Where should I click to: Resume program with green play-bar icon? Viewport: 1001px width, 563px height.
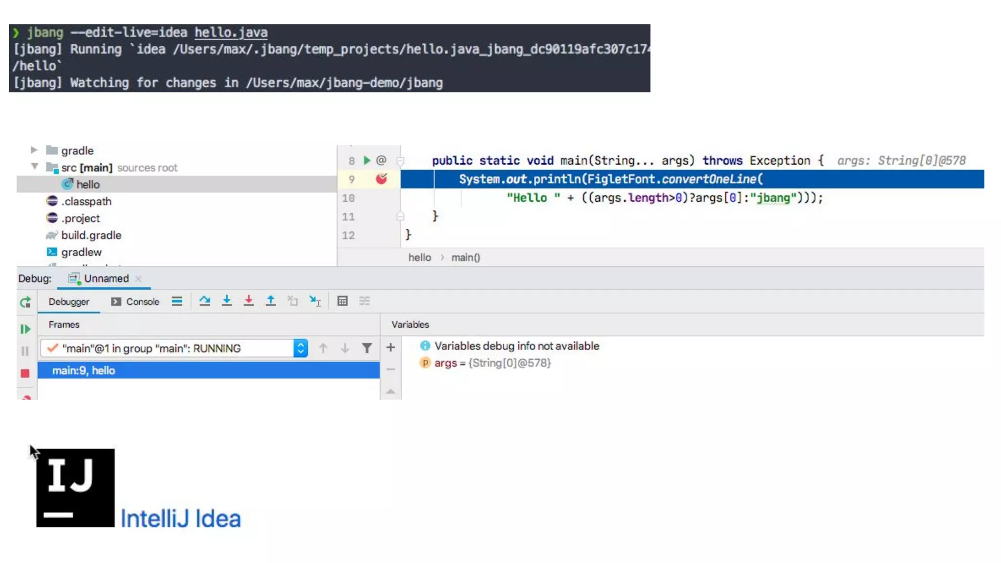click(x=25, y=329)
